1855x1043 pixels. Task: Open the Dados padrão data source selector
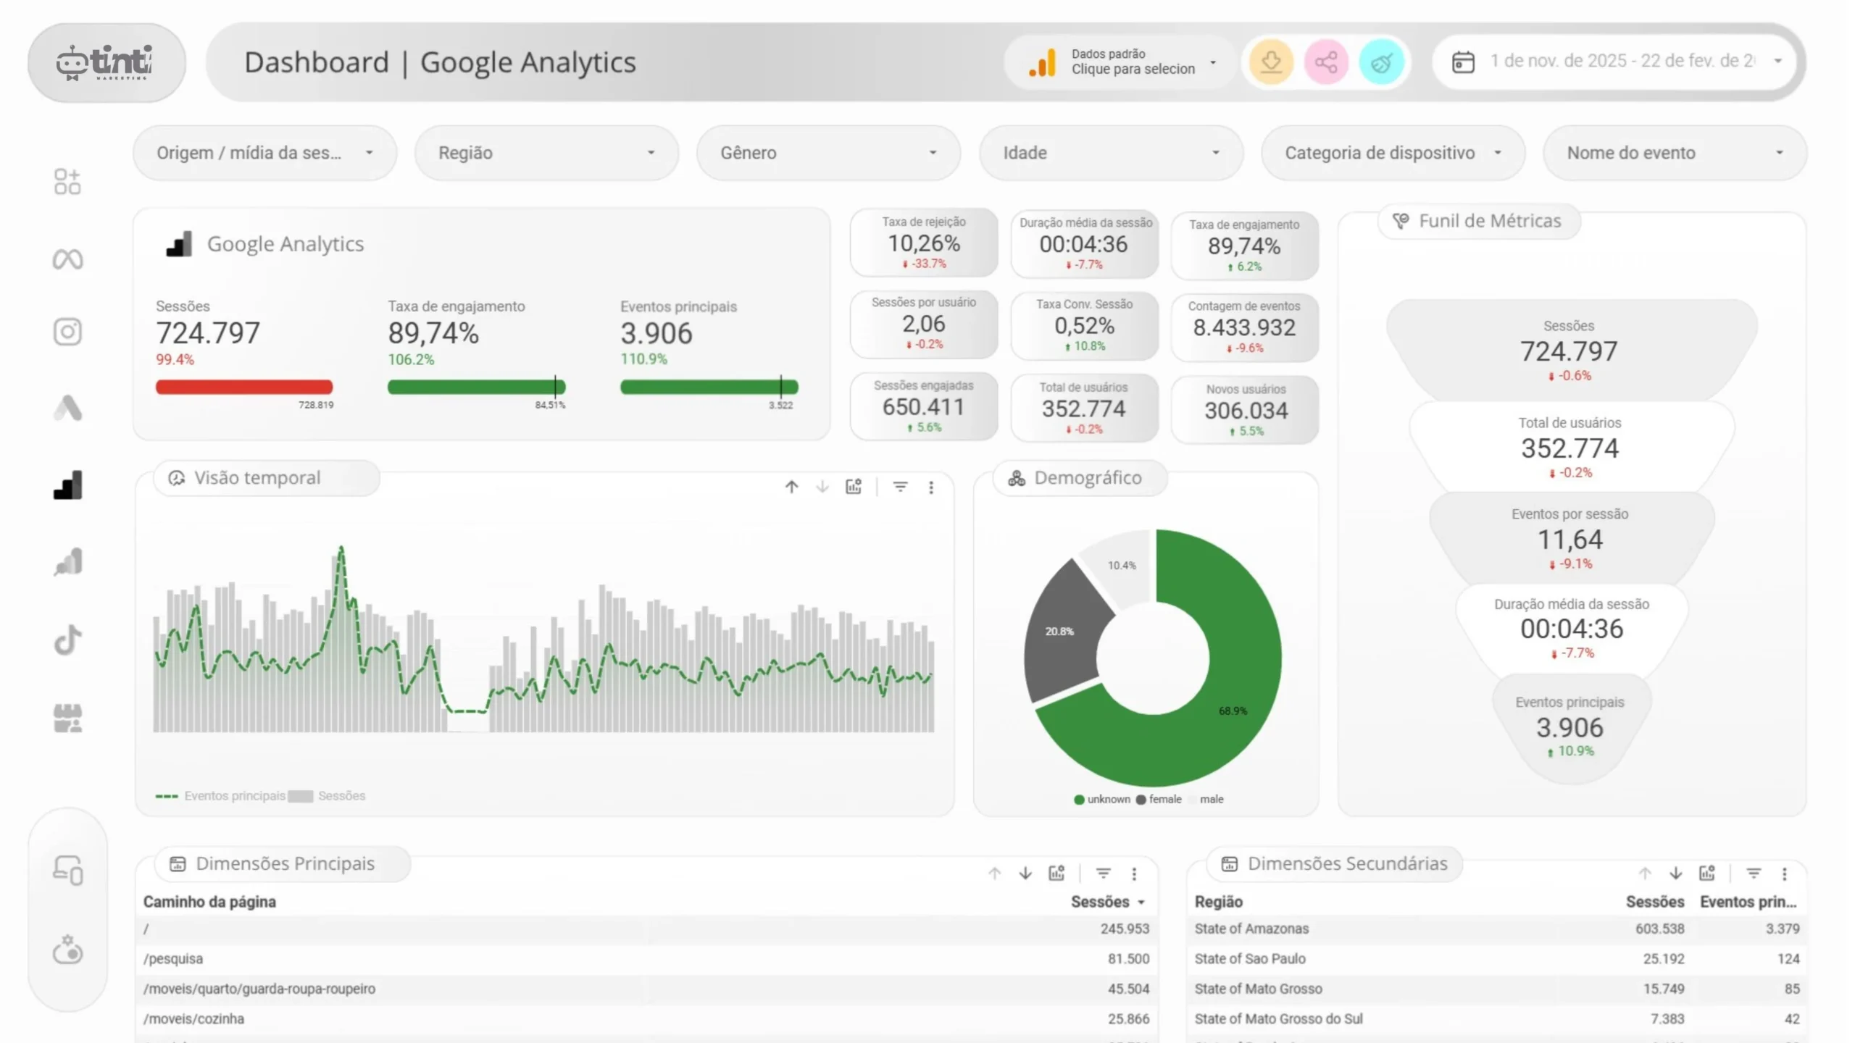(1120, 62)
